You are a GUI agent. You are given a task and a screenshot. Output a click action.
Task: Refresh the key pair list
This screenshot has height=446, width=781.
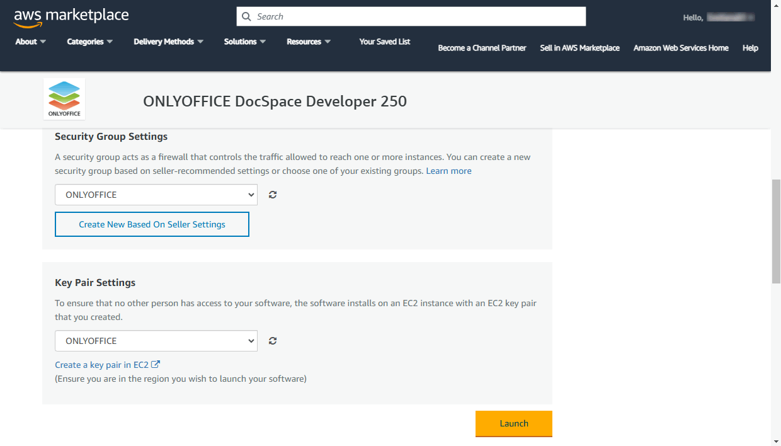tap(272, 340)
